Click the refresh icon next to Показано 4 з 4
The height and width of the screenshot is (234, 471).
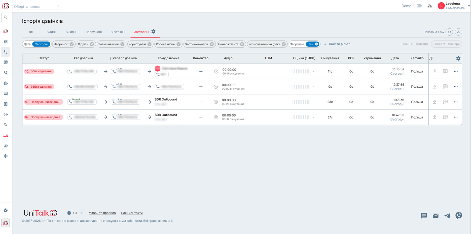coord(449,32)
